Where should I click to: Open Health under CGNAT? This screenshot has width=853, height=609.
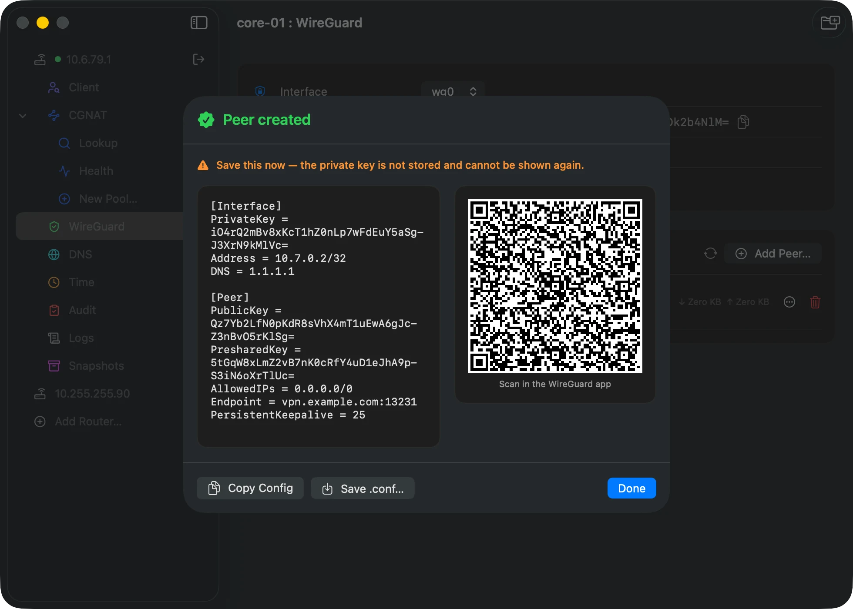coord(100,171)
